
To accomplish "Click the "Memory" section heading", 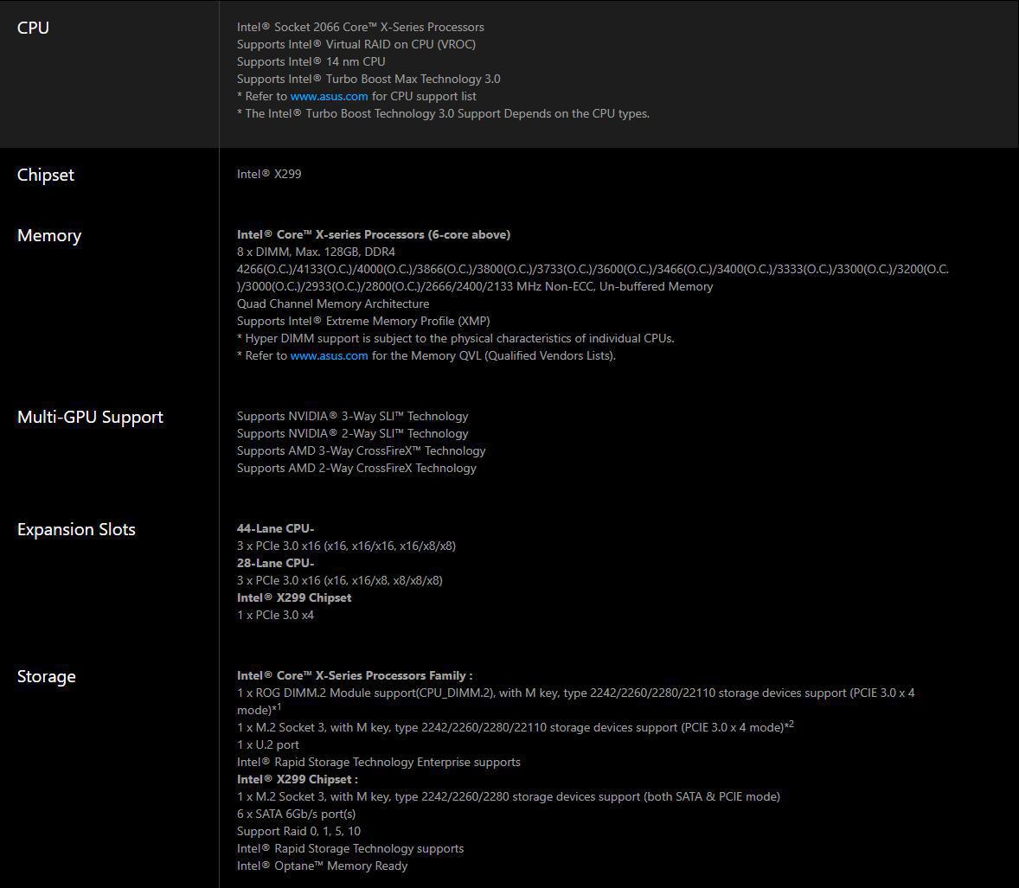I will coord(49,235).
